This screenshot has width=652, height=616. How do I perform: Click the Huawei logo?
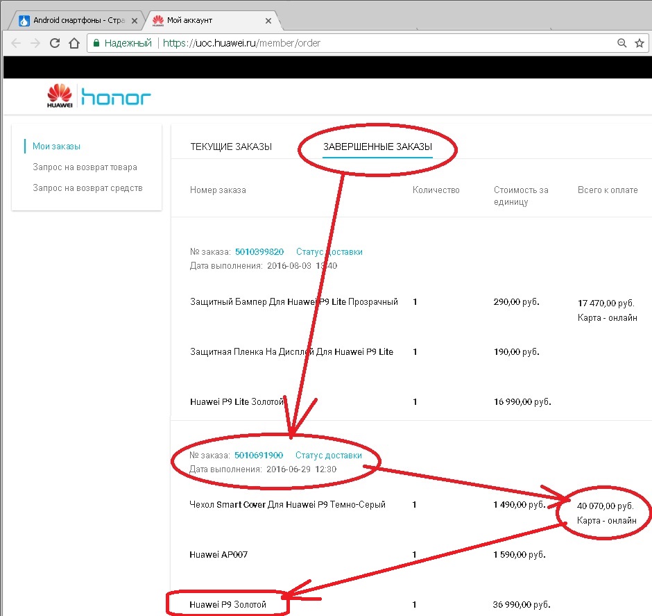(x=60, y=96)
